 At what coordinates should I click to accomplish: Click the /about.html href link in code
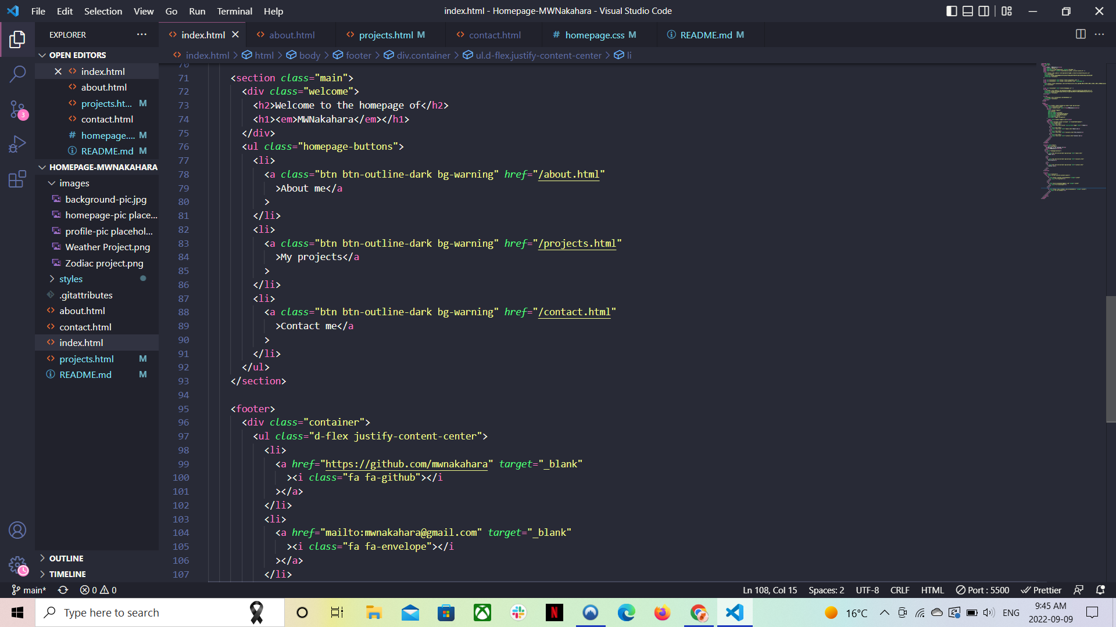568,174
